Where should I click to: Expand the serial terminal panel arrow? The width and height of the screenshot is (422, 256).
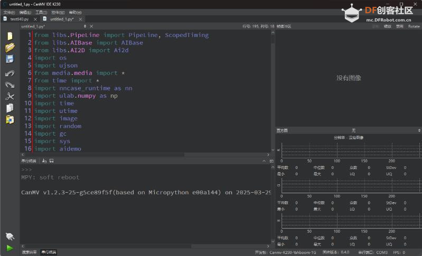coord(264,160)
